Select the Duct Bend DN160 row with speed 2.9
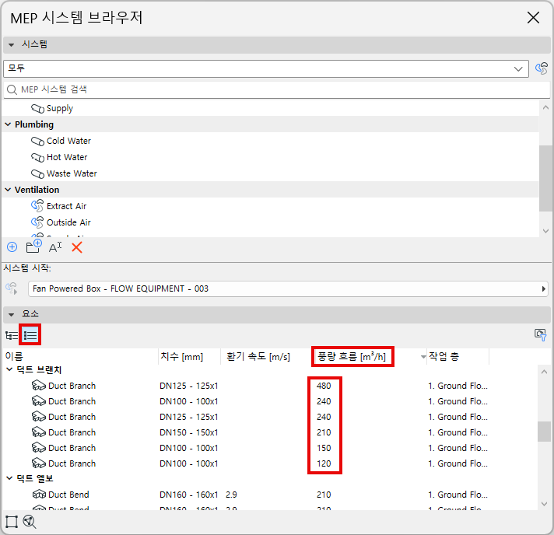 (x=270, y=494)
